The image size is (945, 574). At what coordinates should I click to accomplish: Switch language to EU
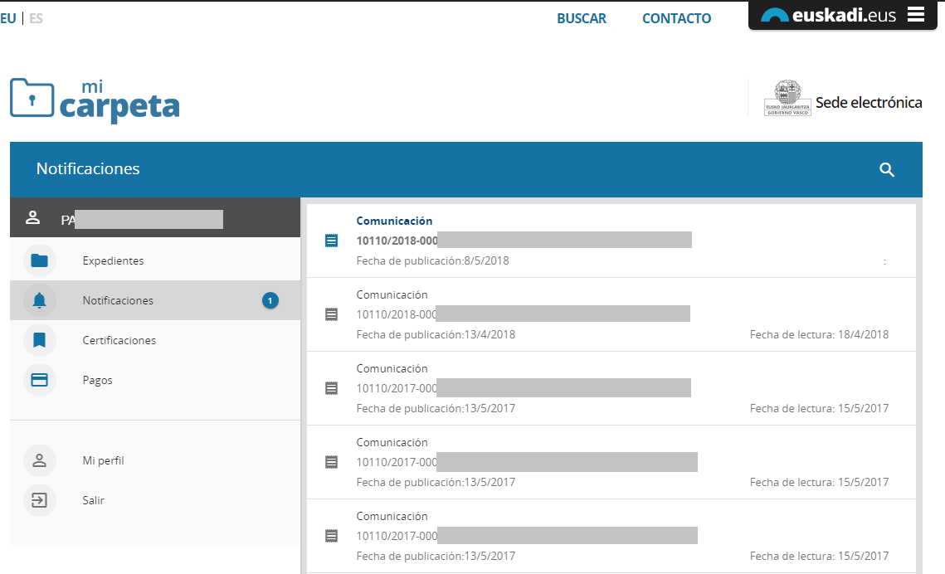point(8,18)
